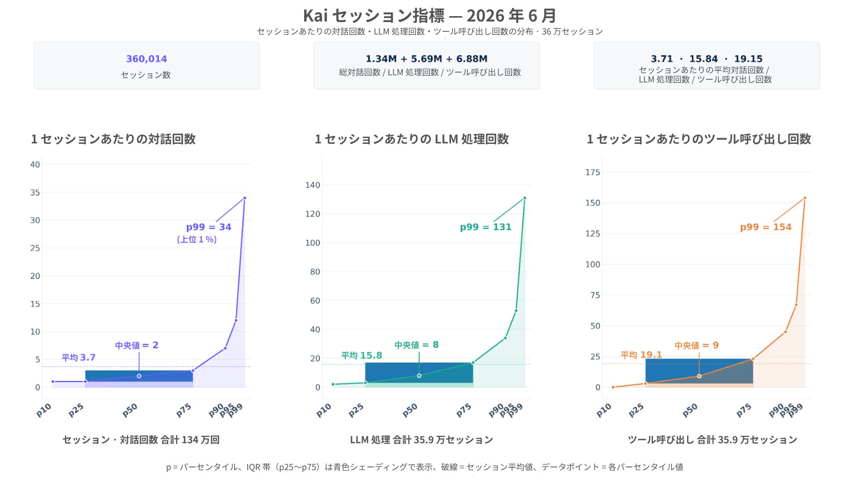860x484 pixels.
Task: Click the p10 data point on the tool calls chart
Action: (613, 387)
